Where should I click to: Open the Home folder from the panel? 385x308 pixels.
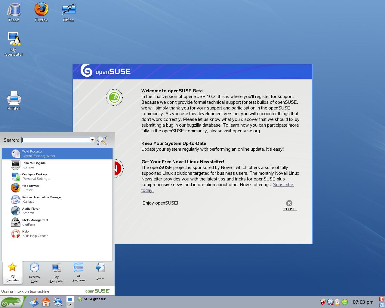(46, 302)
